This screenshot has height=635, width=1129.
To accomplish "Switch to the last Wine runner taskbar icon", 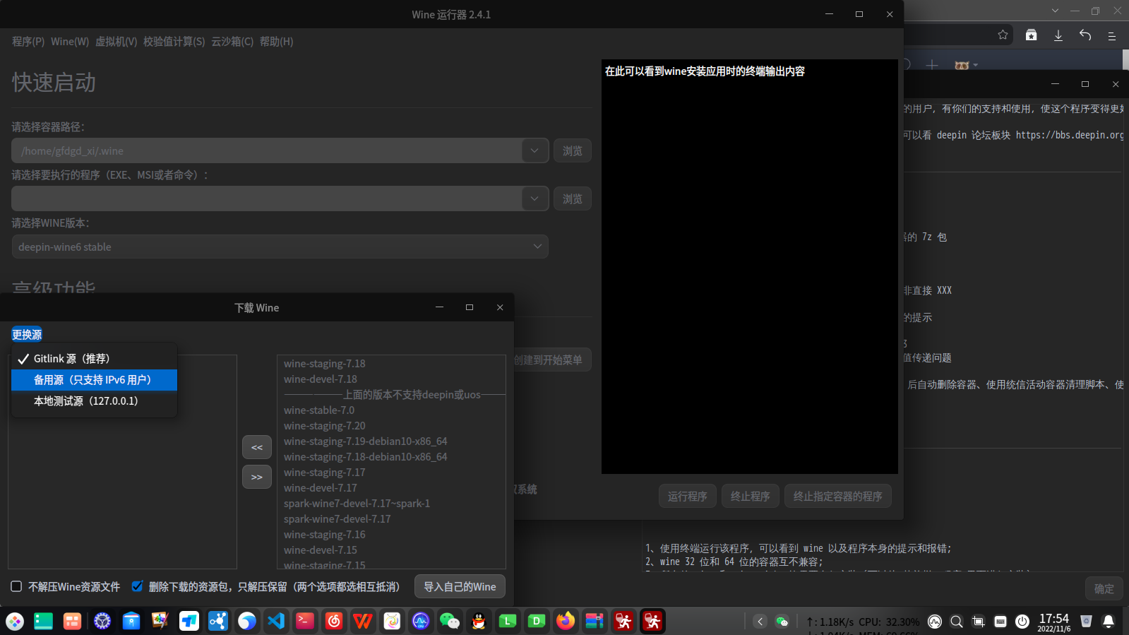I will 652,622.
